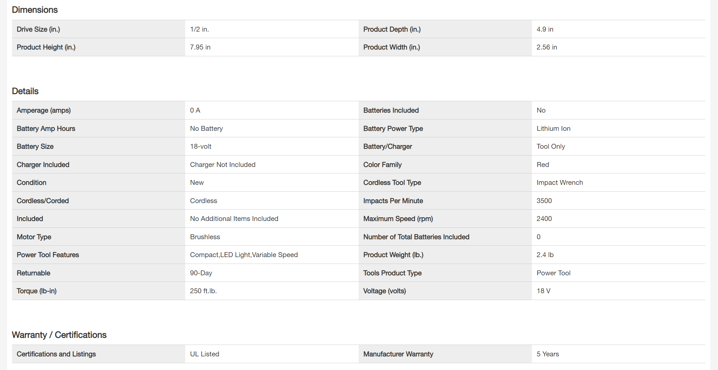Image resolution: width=718 pixels, height=370 pixels.
Task: Click the 2.56 in product width value
Action: 547,47
